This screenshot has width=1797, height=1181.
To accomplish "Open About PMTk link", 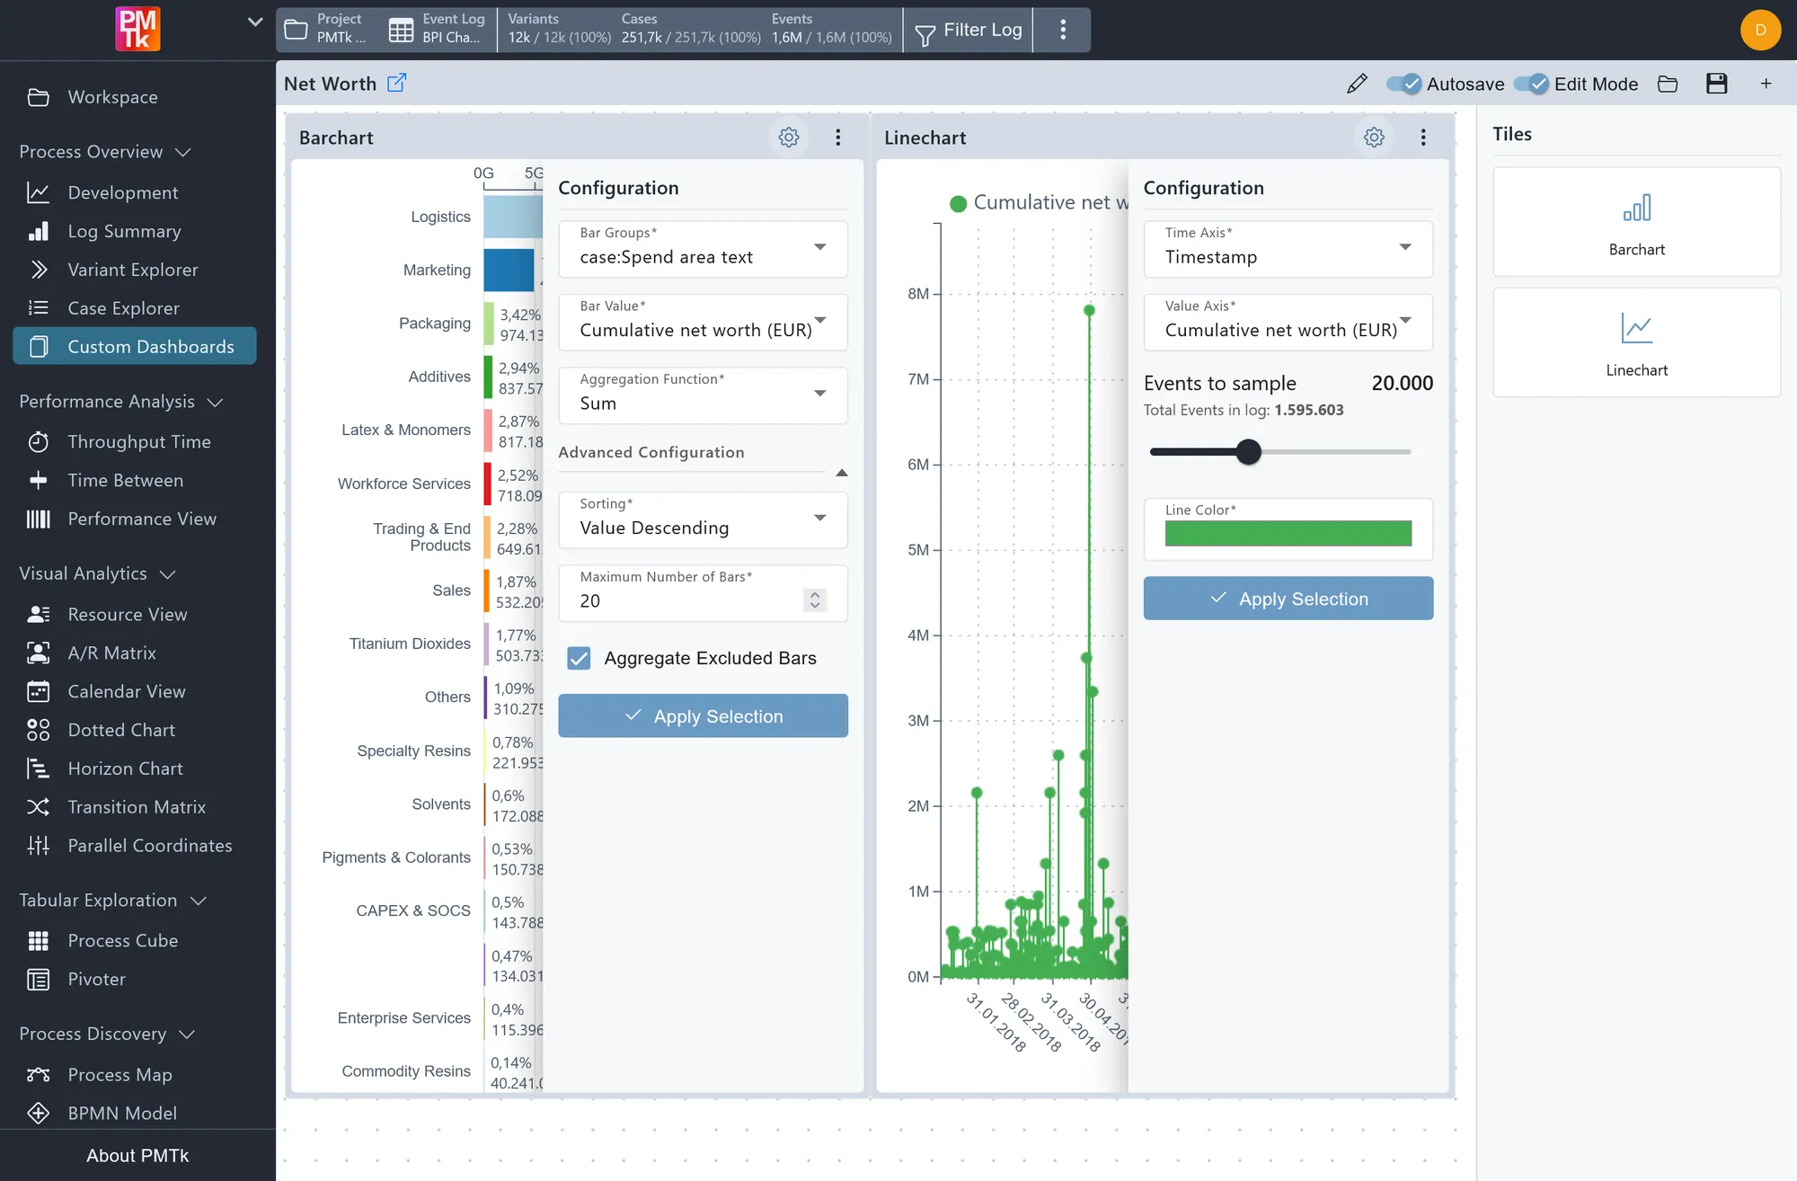I will coord(137,1155).
